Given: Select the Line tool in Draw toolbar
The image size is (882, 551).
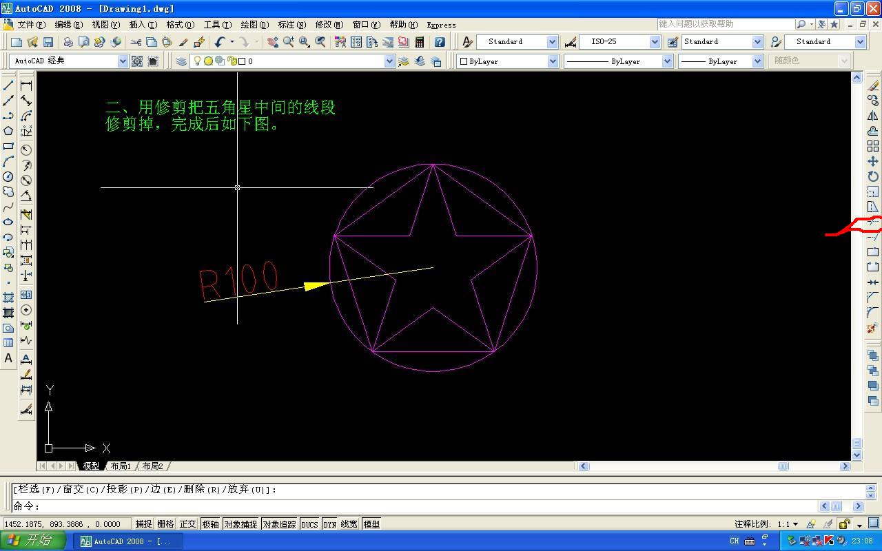Looking at the screenshot, I should pos(8,85).
